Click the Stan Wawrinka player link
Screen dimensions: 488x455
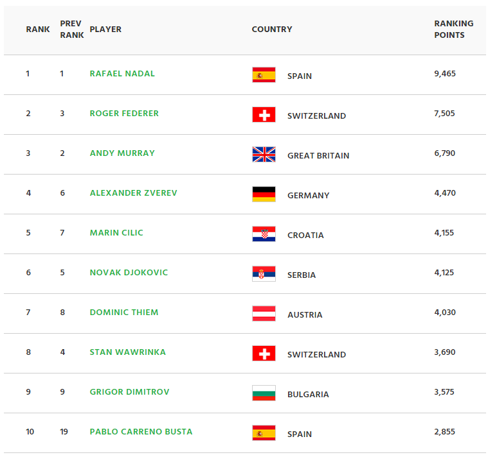[x=127, y=352]
